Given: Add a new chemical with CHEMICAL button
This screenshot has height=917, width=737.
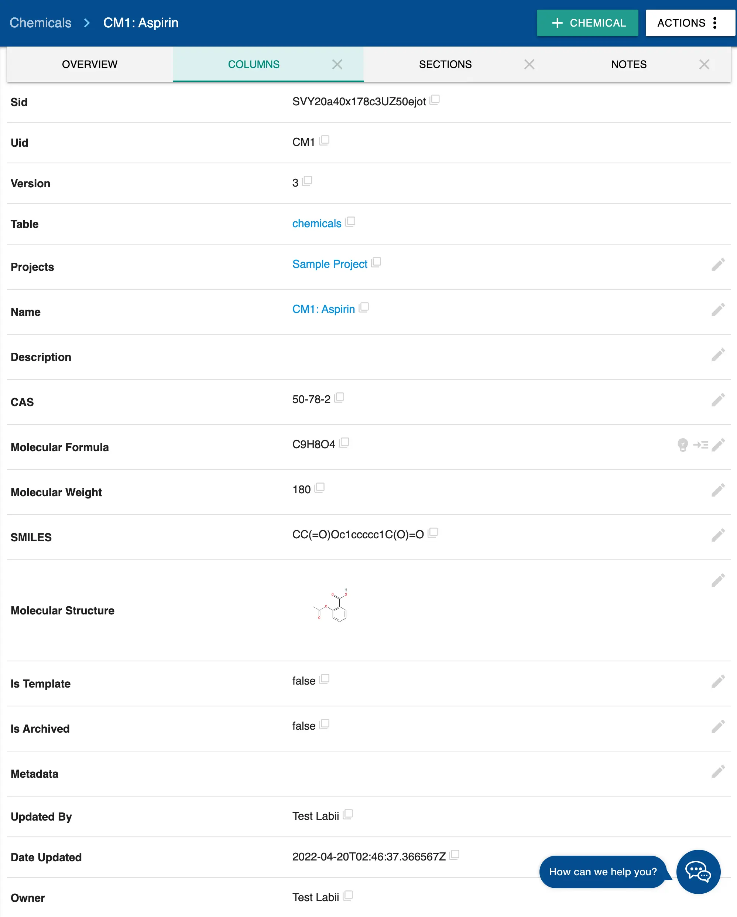Looking at the screenshot, I should tap(587, 23).
